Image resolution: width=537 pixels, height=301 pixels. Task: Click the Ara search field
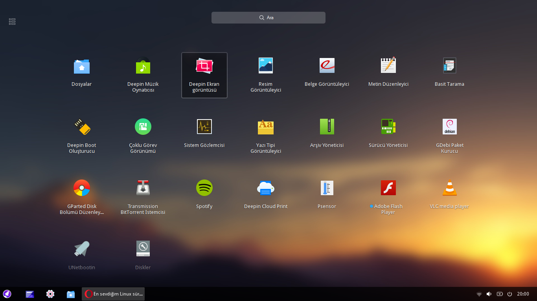click(x=268, y=18)
